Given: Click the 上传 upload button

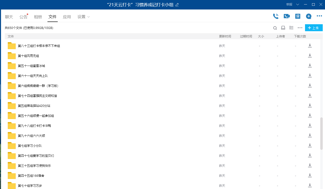Looking at the screenshot, I should point(314,28).
